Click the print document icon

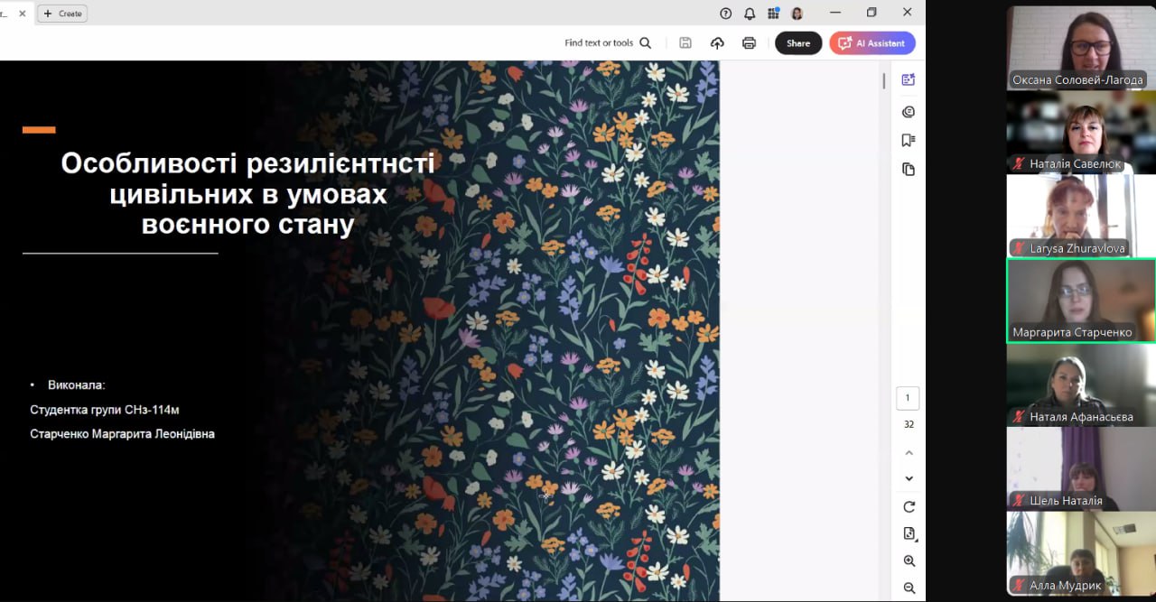749,42
